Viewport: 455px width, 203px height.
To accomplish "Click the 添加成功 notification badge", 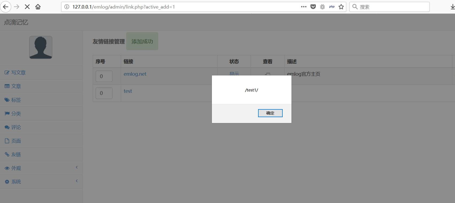I will click(142, 41).
